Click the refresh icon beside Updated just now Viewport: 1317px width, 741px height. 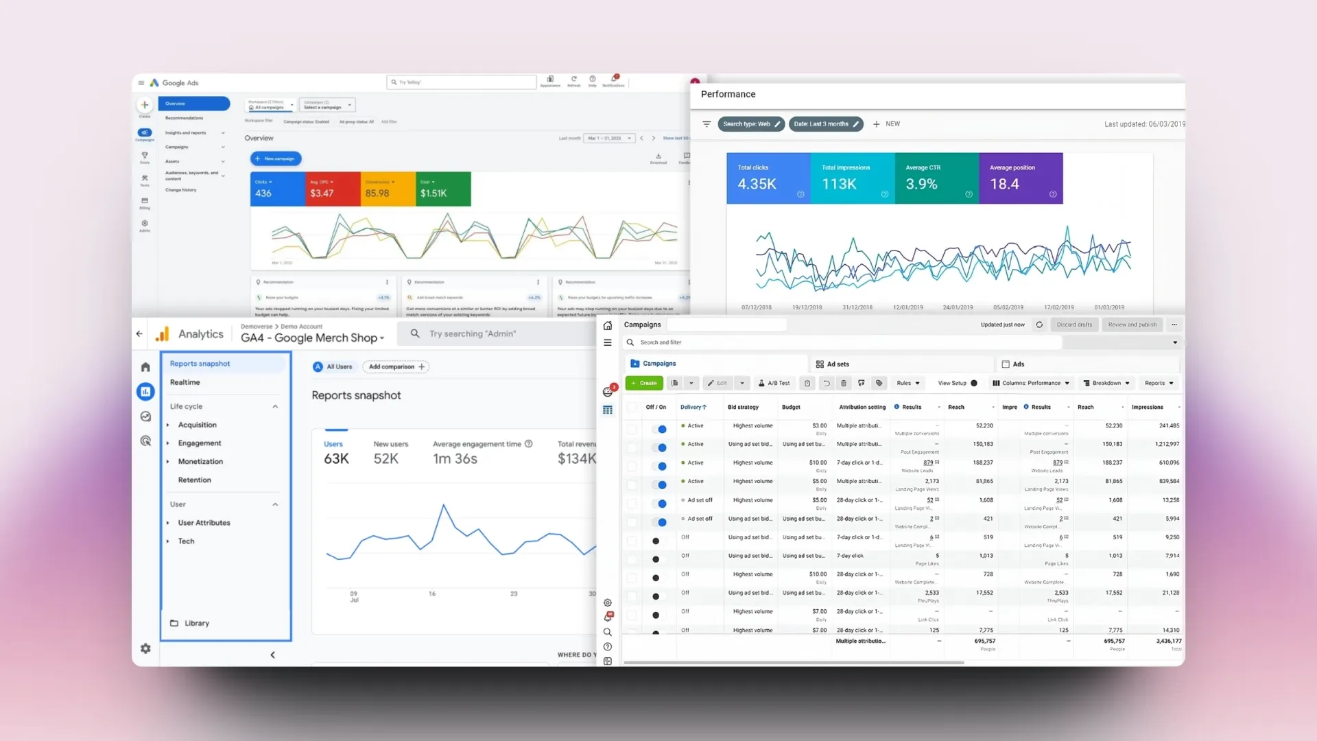pos(1040,325)
